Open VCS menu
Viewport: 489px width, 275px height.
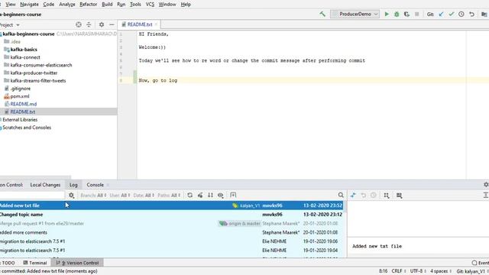(150, 5)
